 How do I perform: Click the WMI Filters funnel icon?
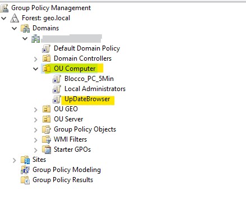click(47, 139)
